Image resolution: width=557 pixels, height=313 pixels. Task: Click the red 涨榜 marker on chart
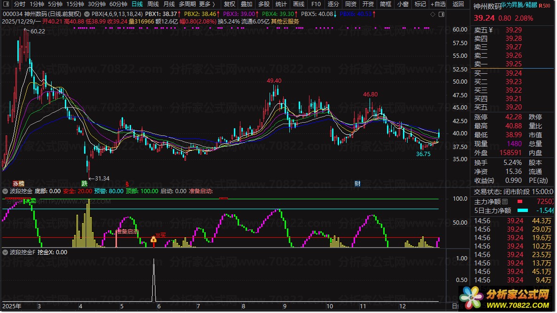[x=18, y=183]
